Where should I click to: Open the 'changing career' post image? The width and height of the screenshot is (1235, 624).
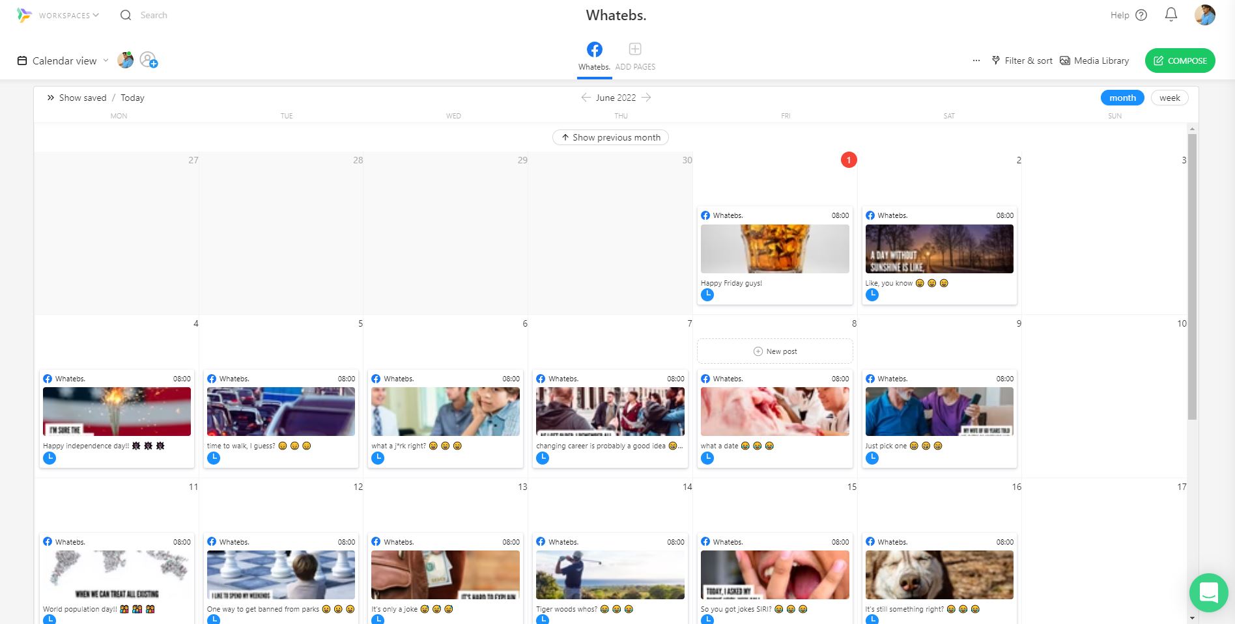[610, 411]
